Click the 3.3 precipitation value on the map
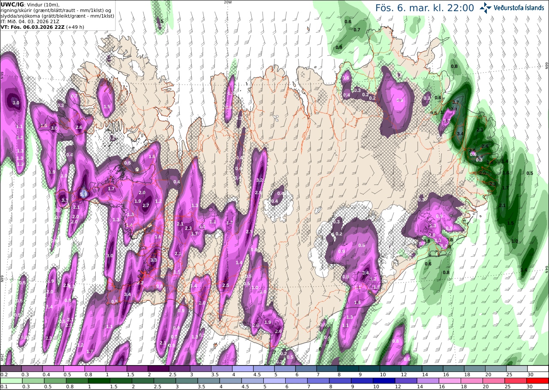Viewport: 549px width, 390px height. pos(154,260)
